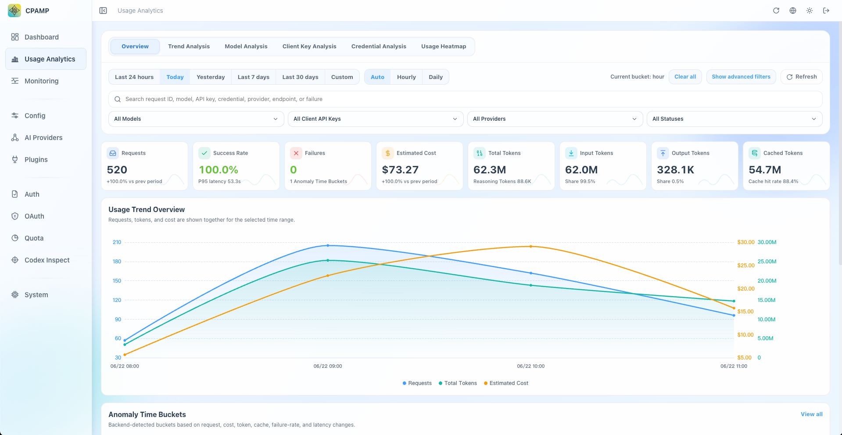Toggle the light theme sun icon
Image resolution: width=842 pixels, height=435 pixels.
(x=810, y=11)
